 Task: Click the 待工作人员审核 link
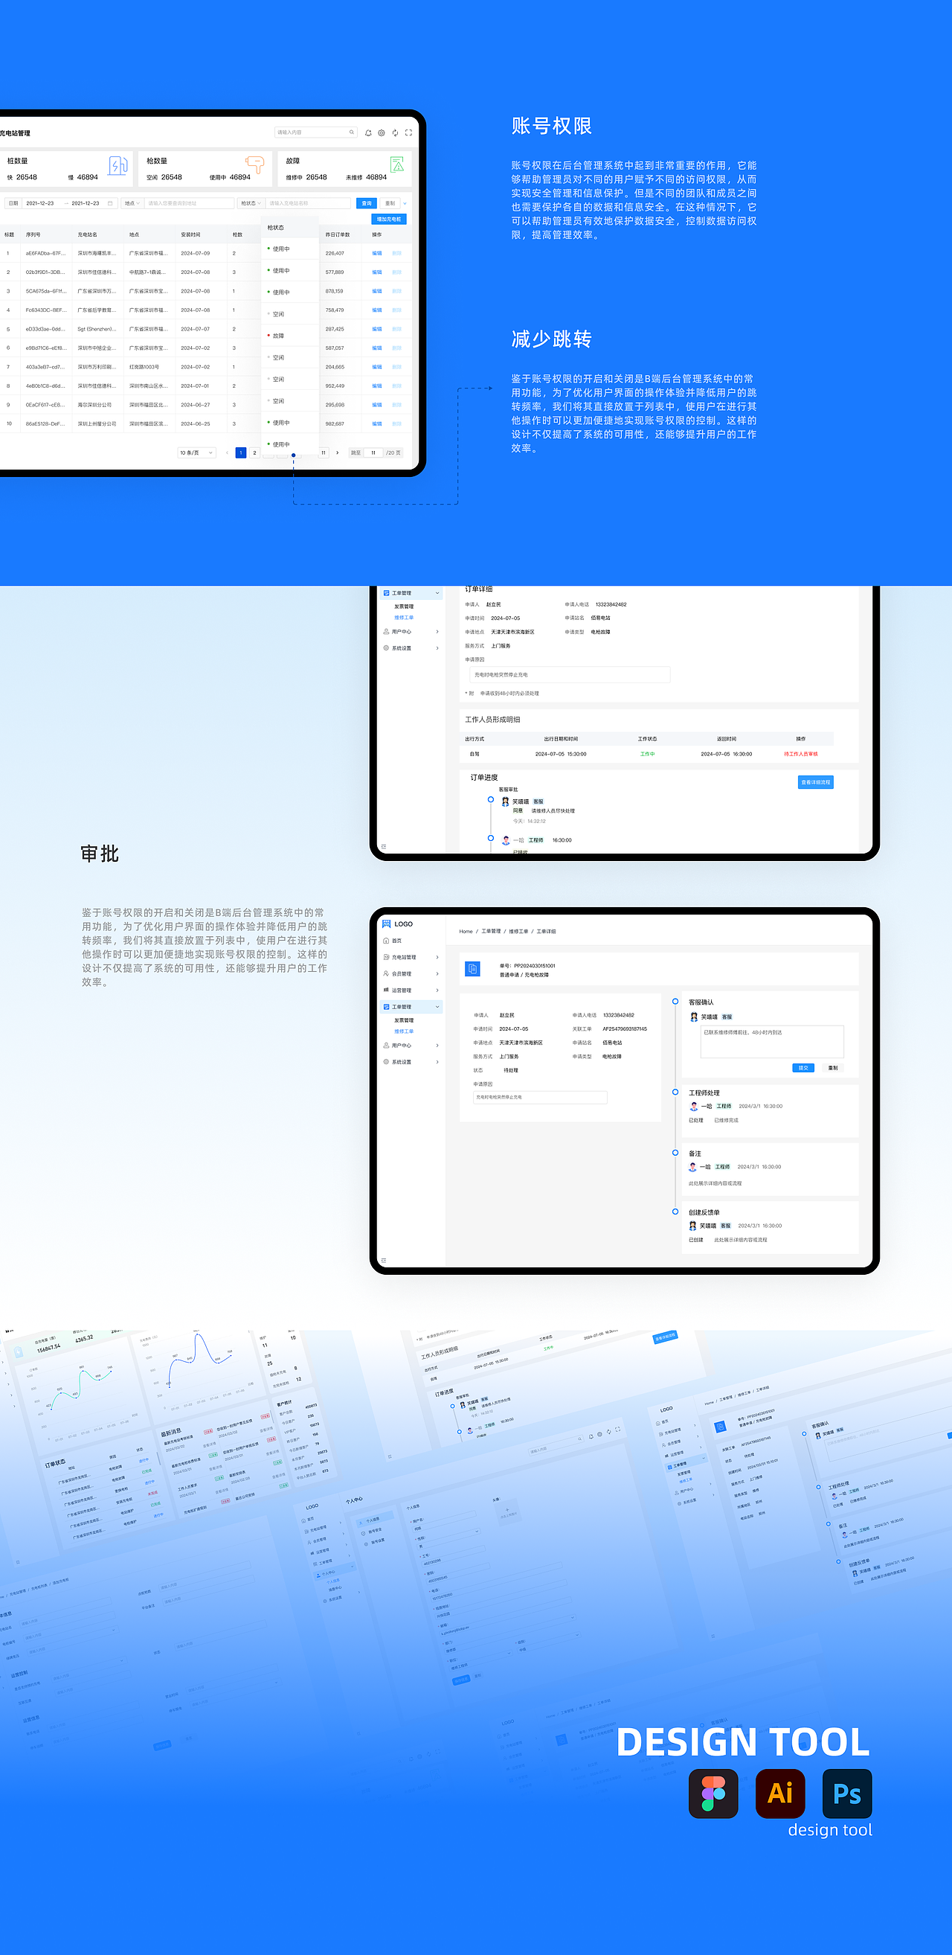(800, 755)
